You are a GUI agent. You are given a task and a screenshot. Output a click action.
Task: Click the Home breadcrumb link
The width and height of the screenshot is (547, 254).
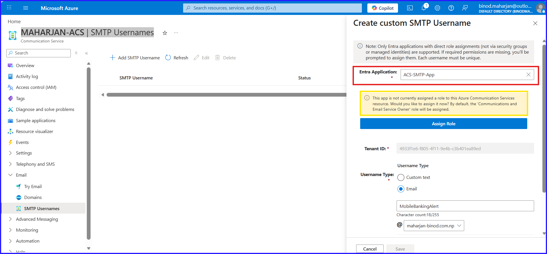tap(14, 22)
